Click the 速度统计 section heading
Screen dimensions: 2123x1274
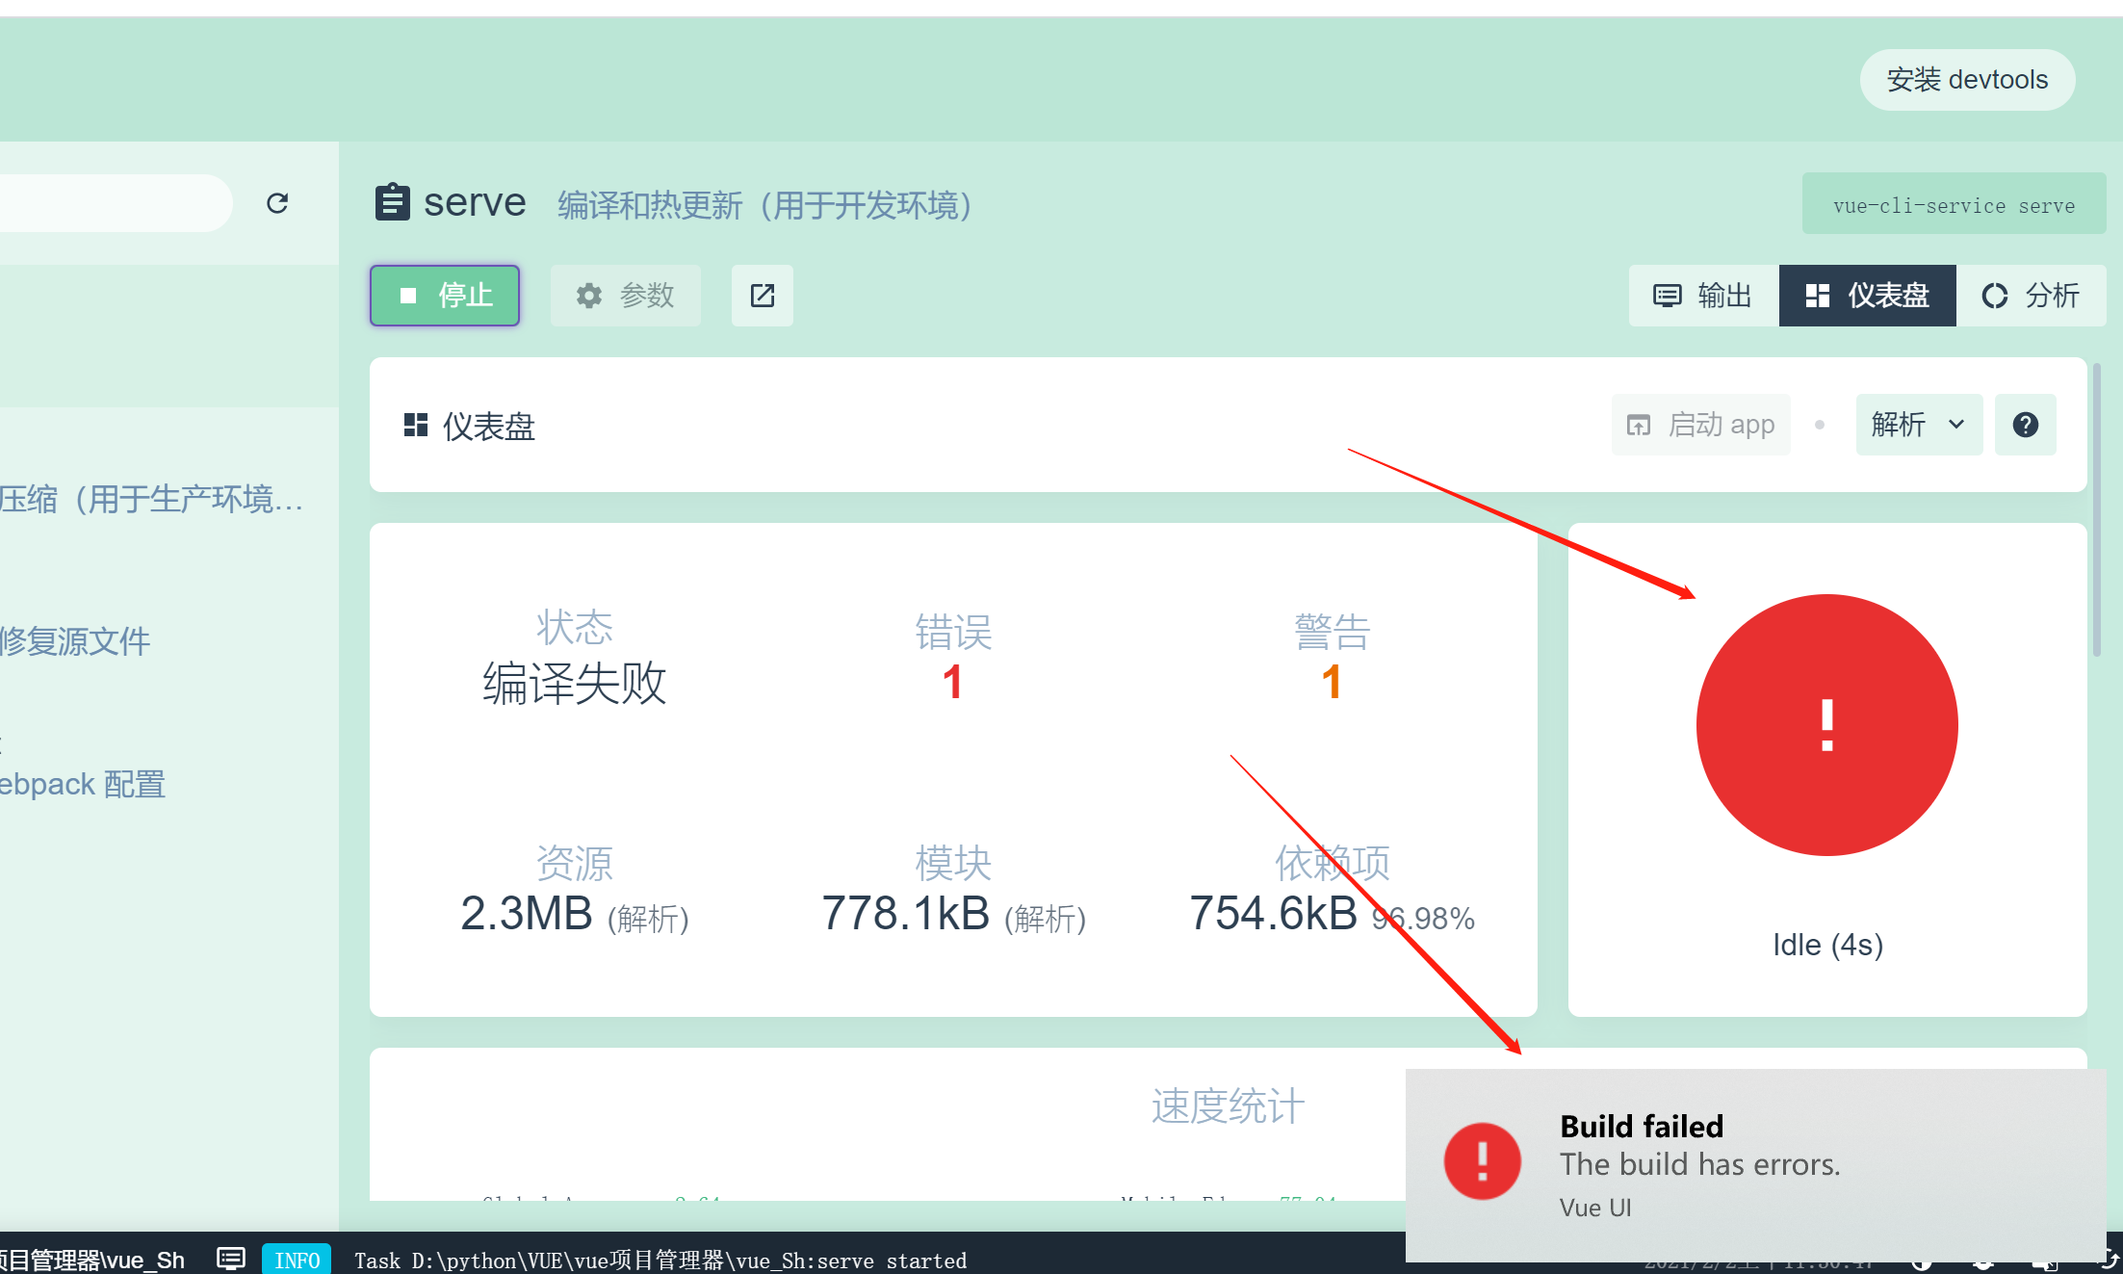1228,1105
